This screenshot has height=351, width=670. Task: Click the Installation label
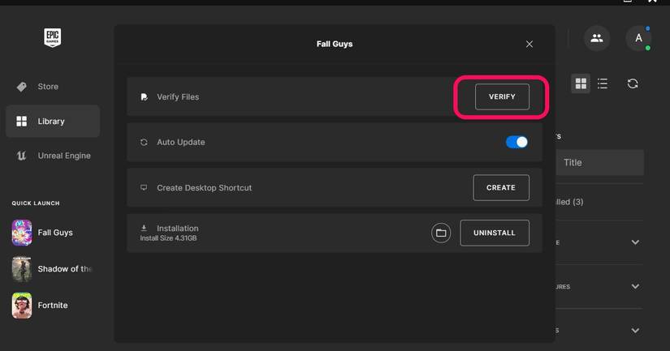click(x=177, y=228)
